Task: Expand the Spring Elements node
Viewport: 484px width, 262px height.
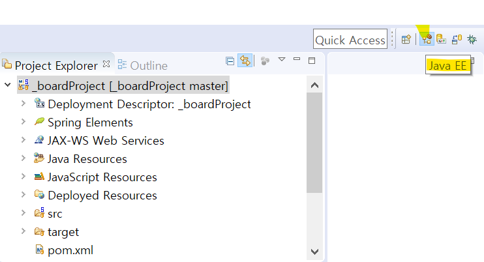Action: click(23, 121)
